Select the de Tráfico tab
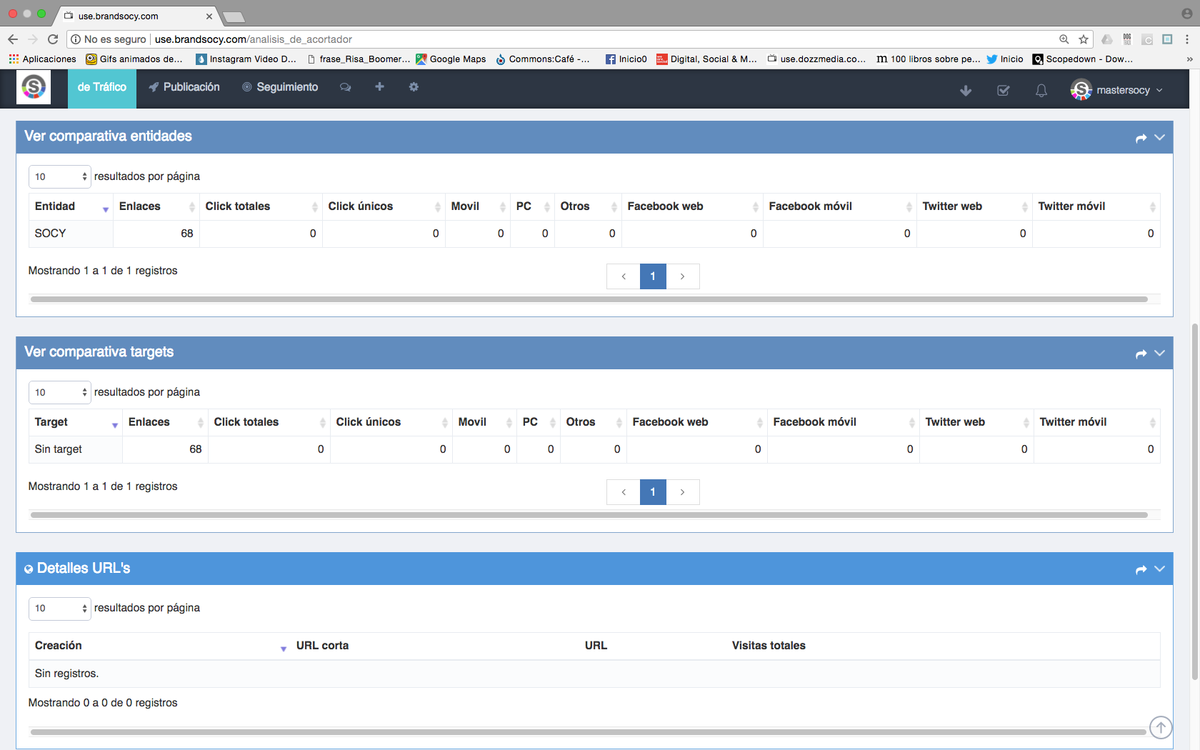Viewport: 1200px width, 750px height. pyautogui.click(x=102, y=87)
